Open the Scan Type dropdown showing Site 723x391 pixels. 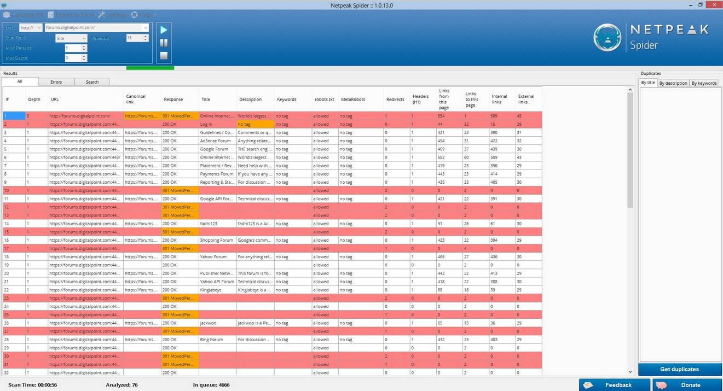[71, 38]
